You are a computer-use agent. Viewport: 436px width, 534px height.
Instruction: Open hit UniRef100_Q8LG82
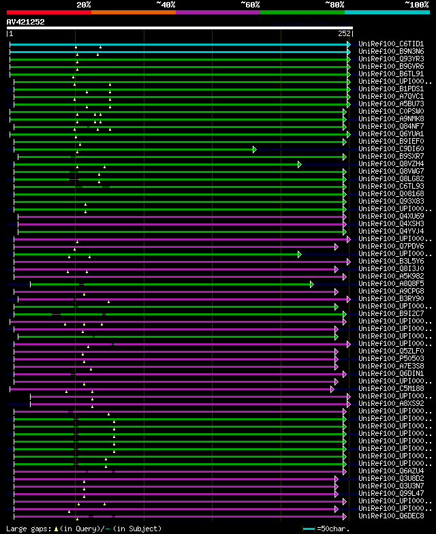pos(391,178)
